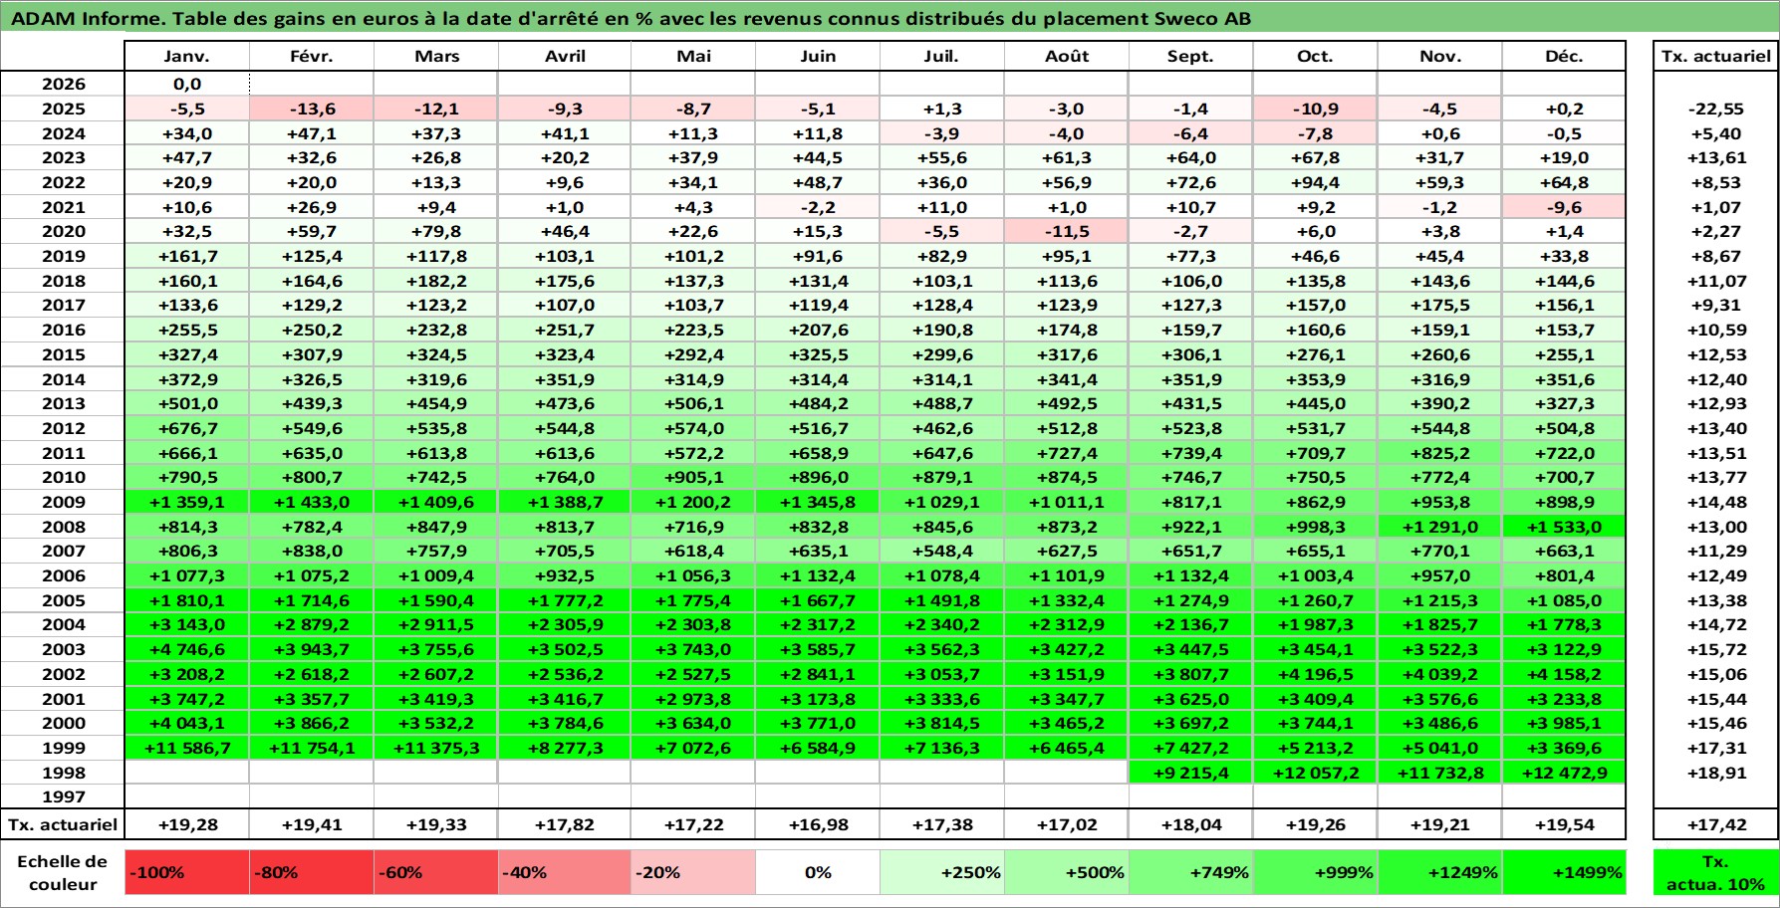The width and height of the screenshot is (1780, 908).
Task: Select the Sept. column header
Action: 1190,56
